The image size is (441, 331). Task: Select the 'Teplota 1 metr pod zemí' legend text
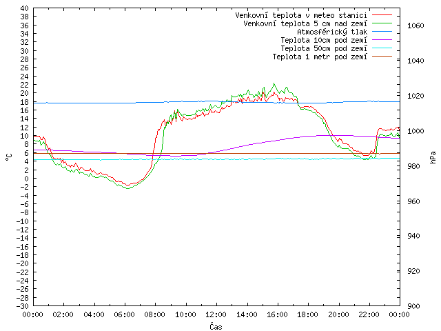[320, 57]
